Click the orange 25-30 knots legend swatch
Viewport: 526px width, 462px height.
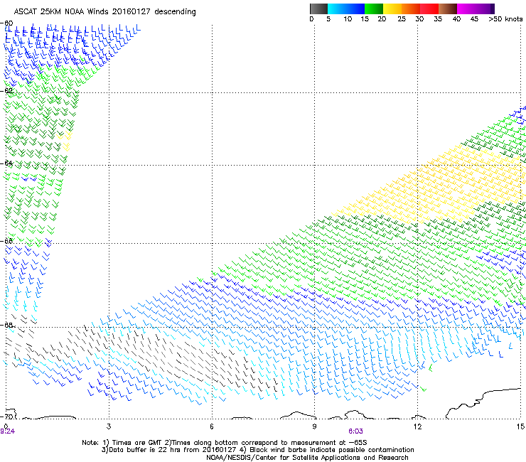pos(411,9)
